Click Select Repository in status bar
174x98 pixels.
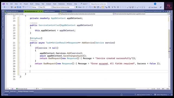pyautogui.click(x=161, y=95)
